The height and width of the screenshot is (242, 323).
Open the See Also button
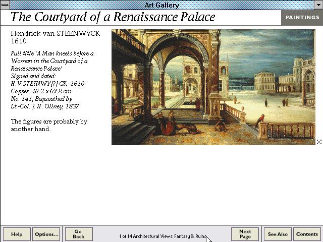click(x=278, y=234)
